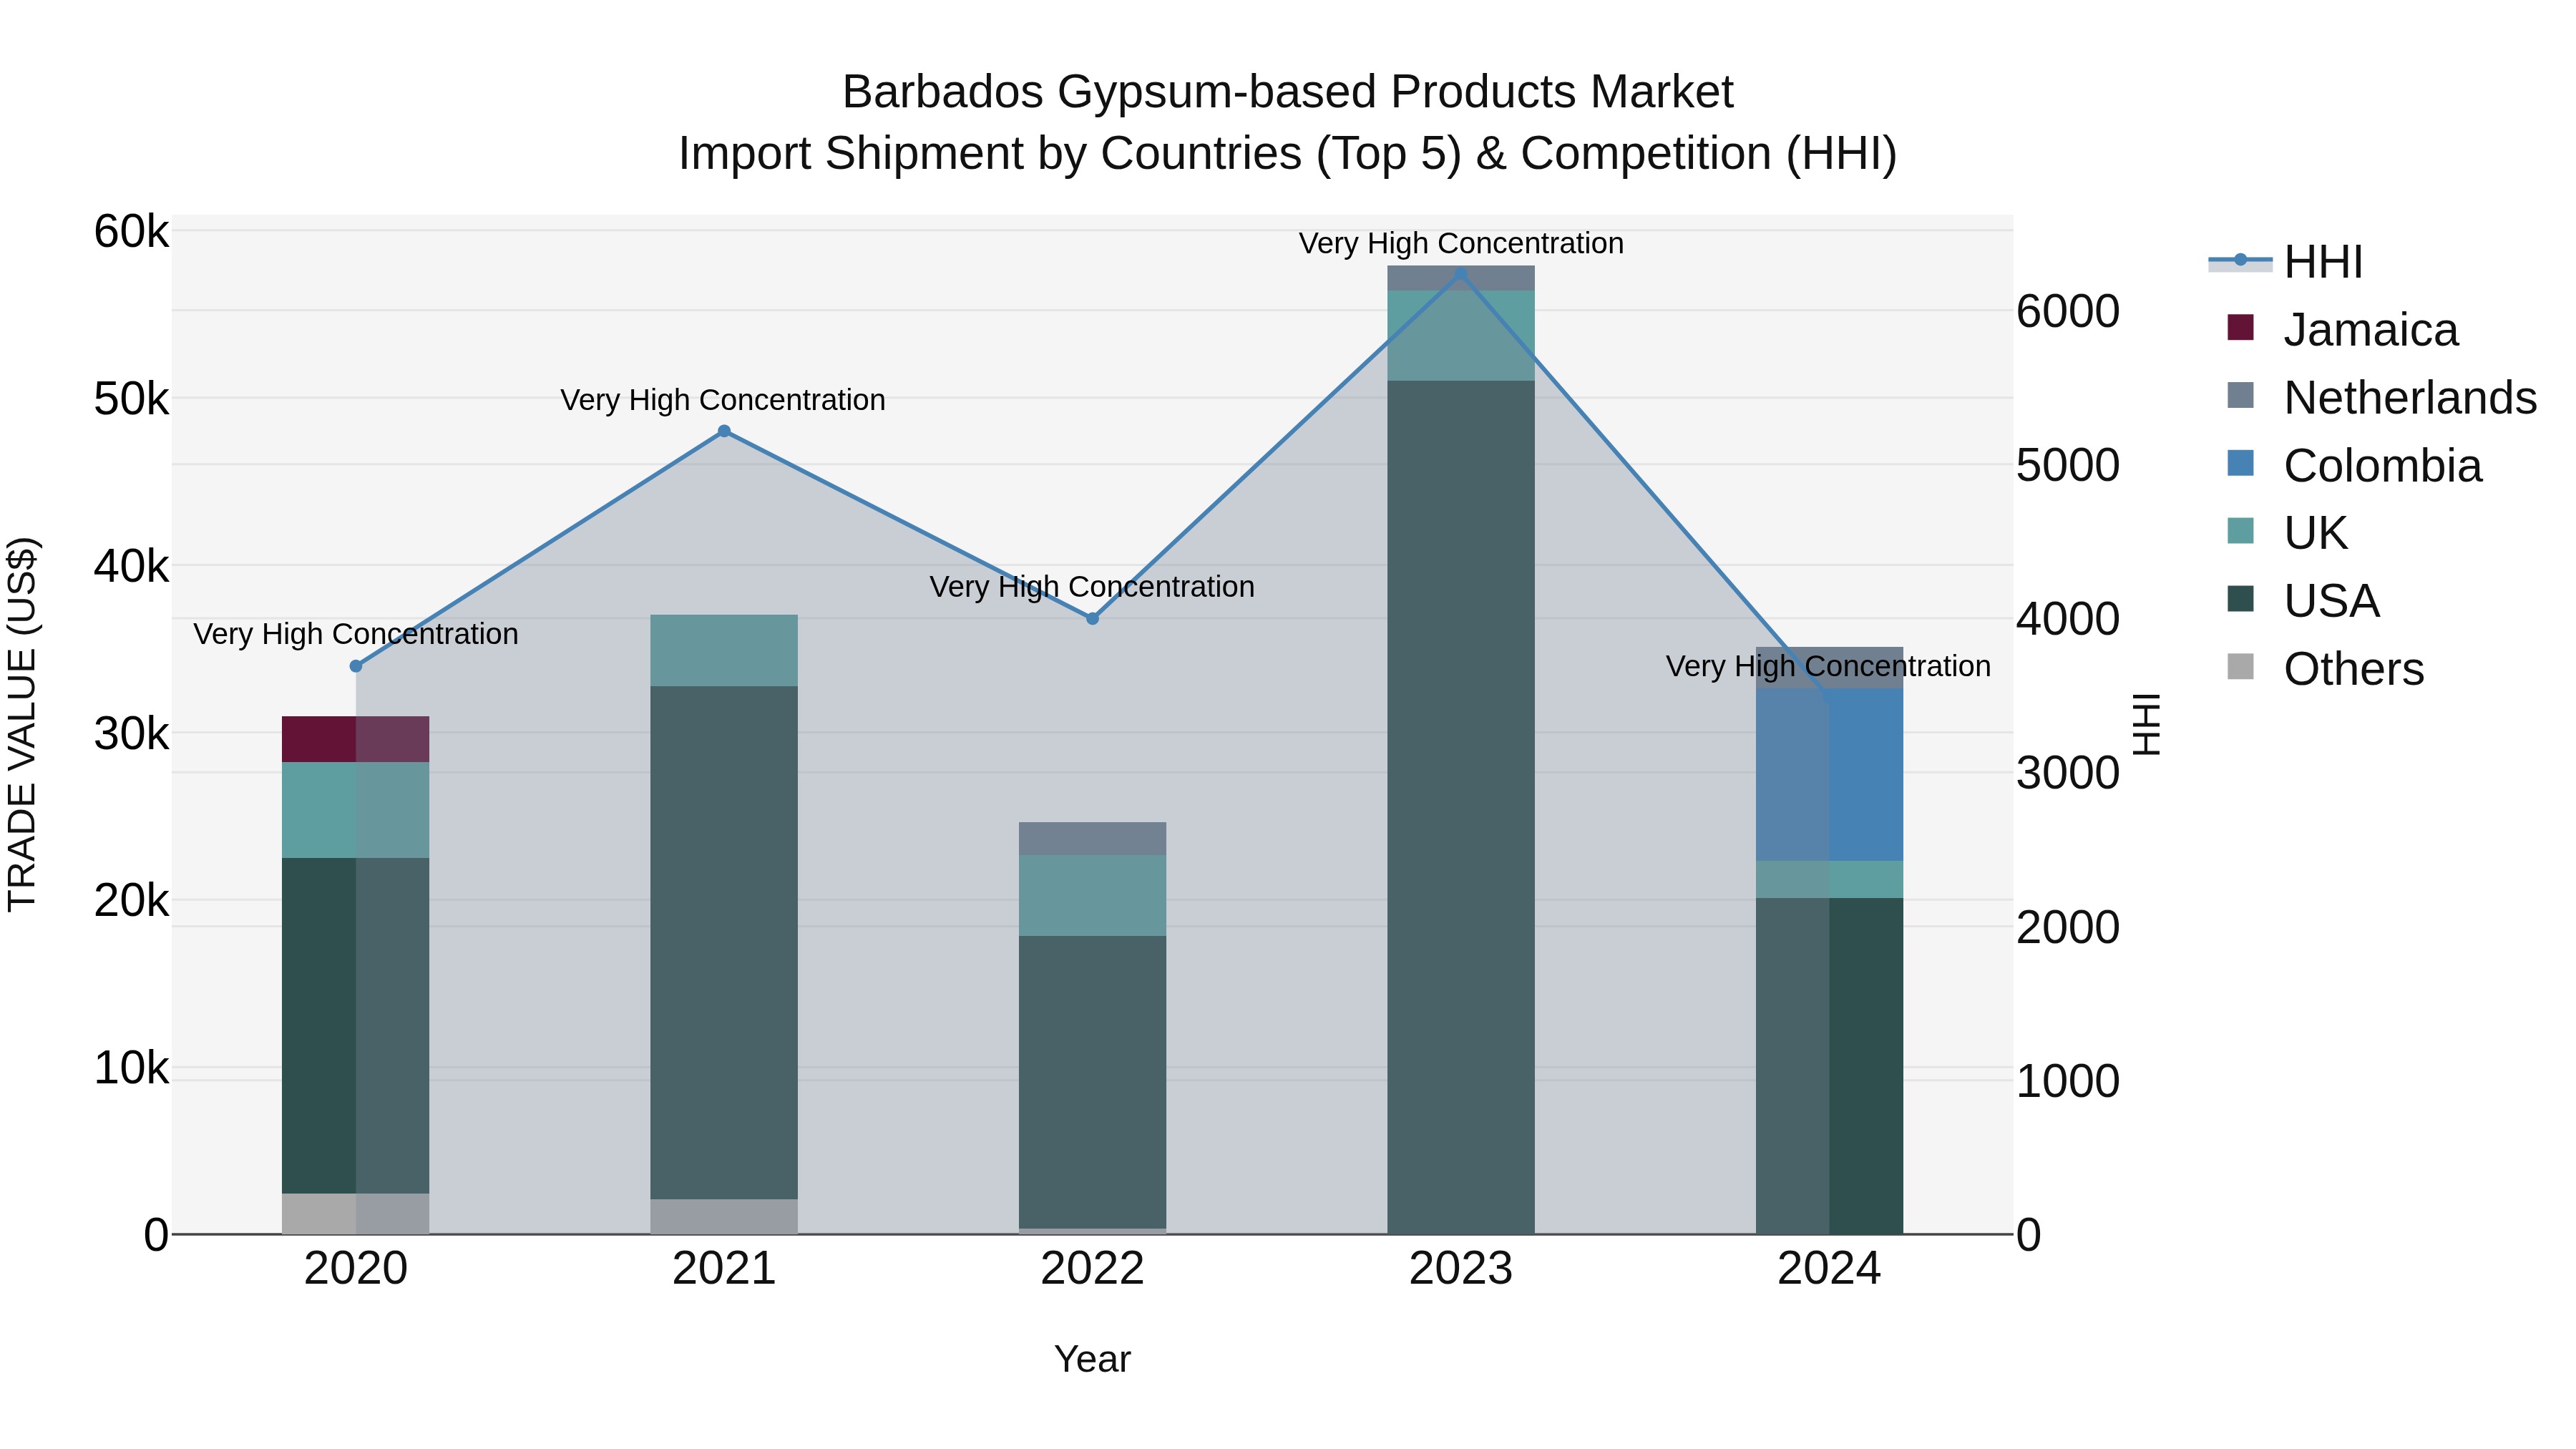Click the Year axis title
The image size is (2576, 1449).
(1092, 1360)
